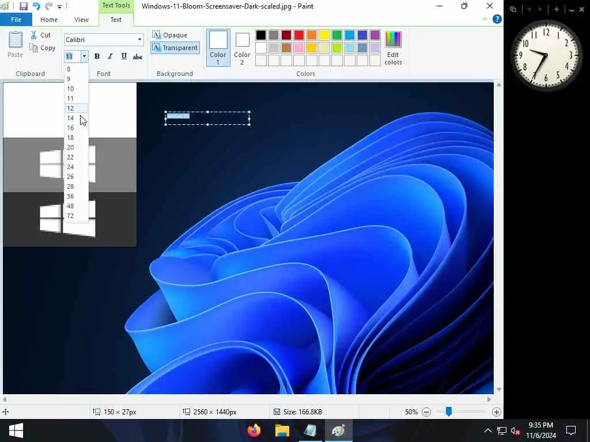590x442 pixels.
Task: Show hidden tray icons chevron
Action: (487, 430)
